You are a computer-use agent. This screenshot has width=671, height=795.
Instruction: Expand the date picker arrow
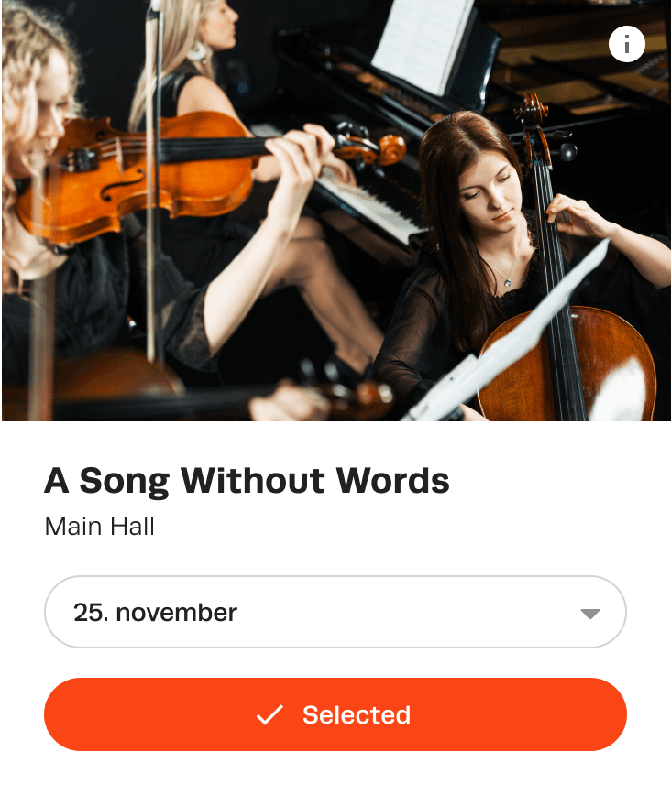589,614
